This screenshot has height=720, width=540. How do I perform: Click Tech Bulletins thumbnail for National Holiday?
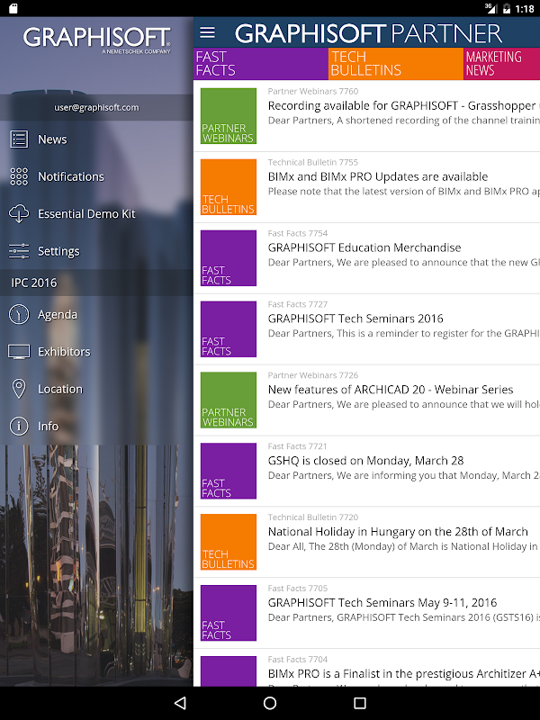(x=229, y=542)
